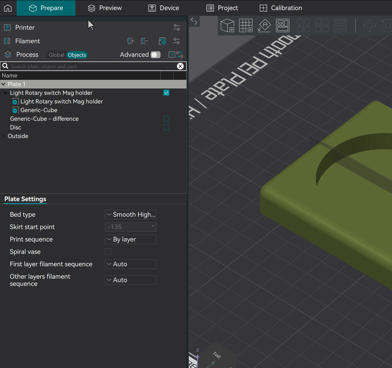Click the compare presets A/B icon
Screen dimensions: 392x368
[x=180, y=54]
